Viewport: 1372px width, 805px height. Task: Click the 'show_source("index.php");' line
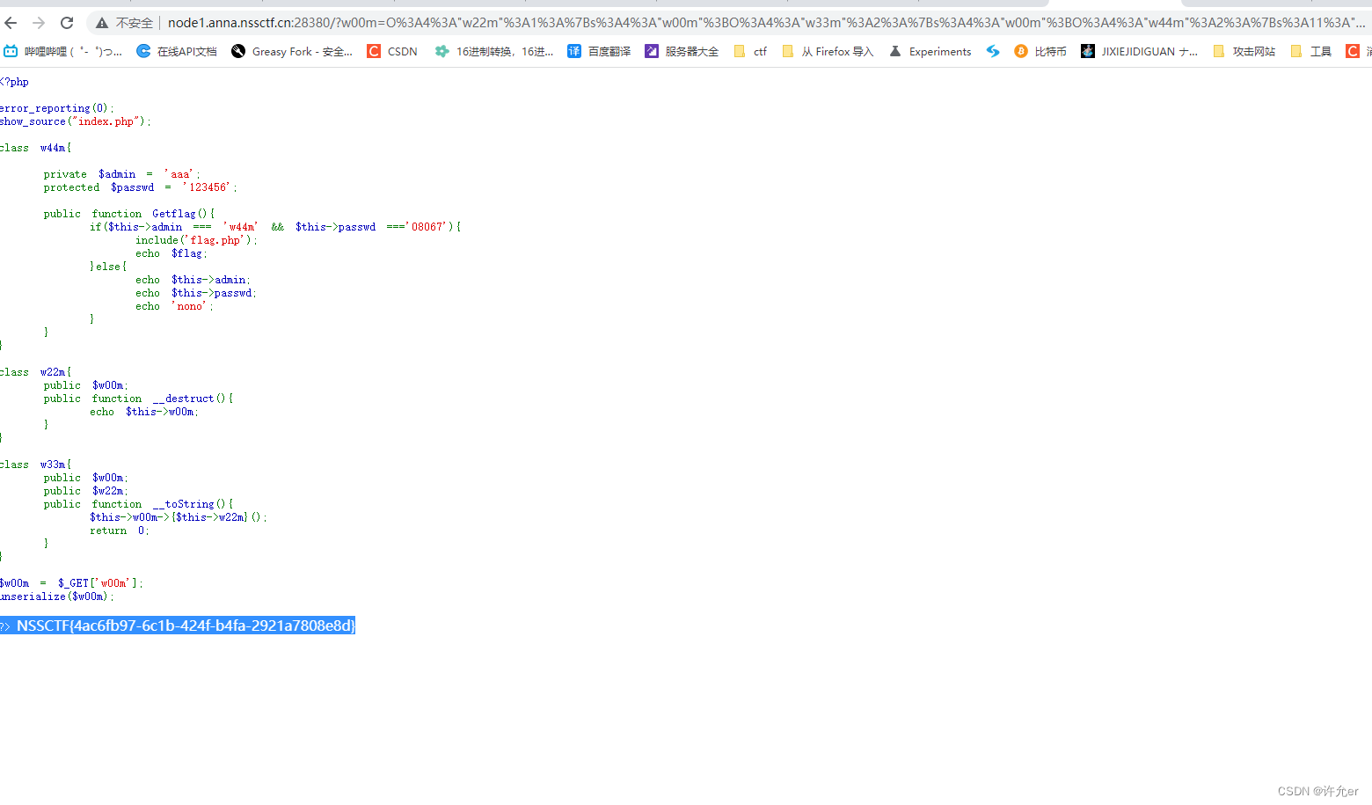click(x=76, y=121)
